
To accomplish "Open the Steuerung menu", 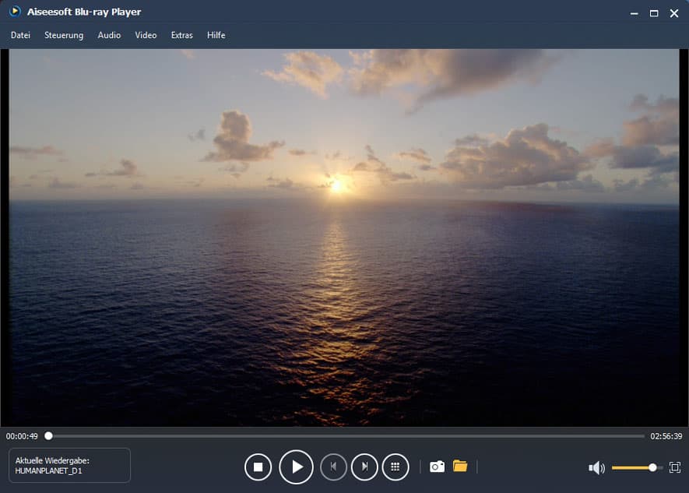I will [x=64, y=35].
